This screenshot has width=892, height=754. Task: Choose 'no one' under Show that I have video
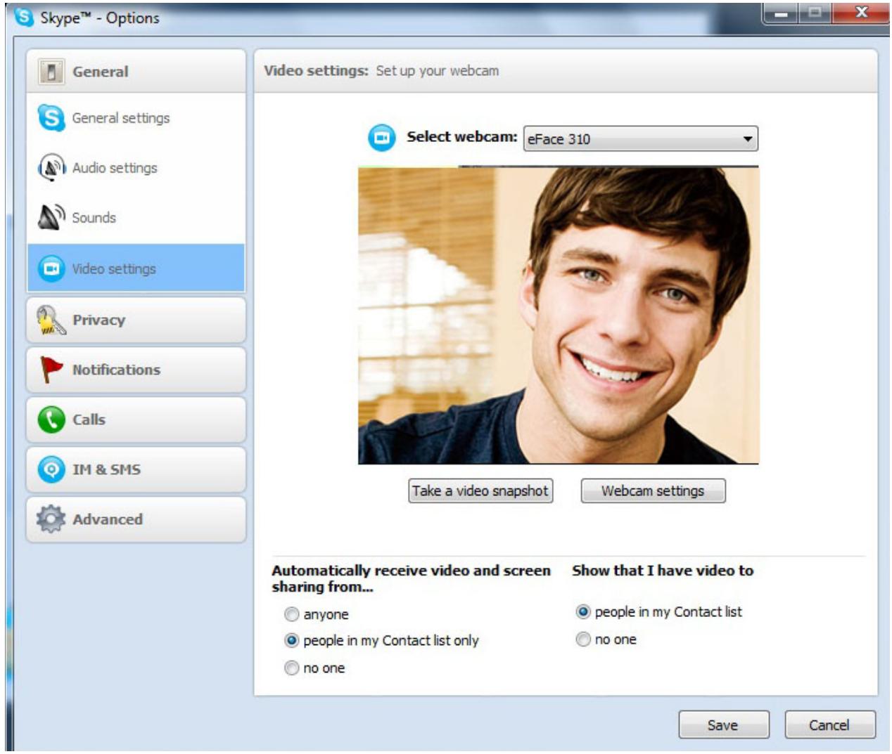click(583, 639)
